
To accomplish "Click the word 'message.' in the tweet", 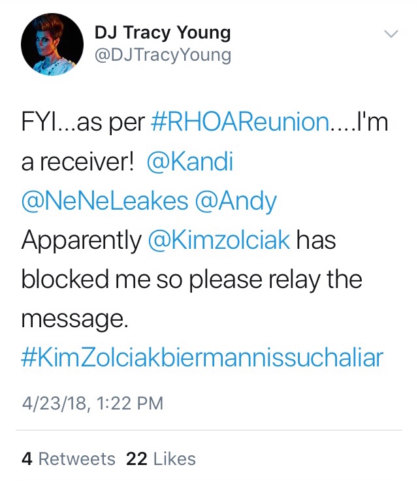I will (x=74, y=319).
